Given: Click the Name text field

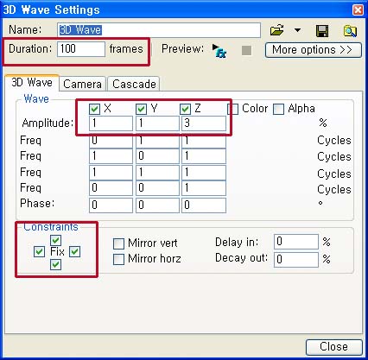Looking at the screenshot, I should click(x=159, y=30).
